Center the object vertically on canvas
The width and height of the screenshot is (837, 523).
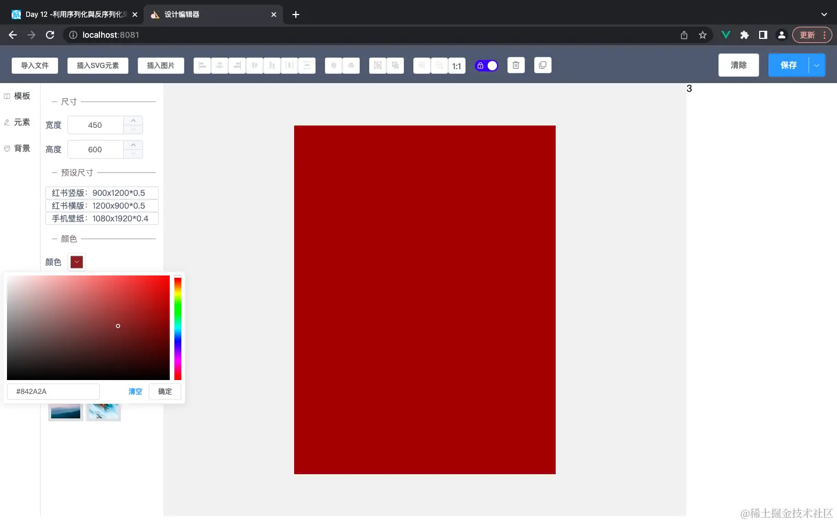pyautogui.click(x=351, y=66)
